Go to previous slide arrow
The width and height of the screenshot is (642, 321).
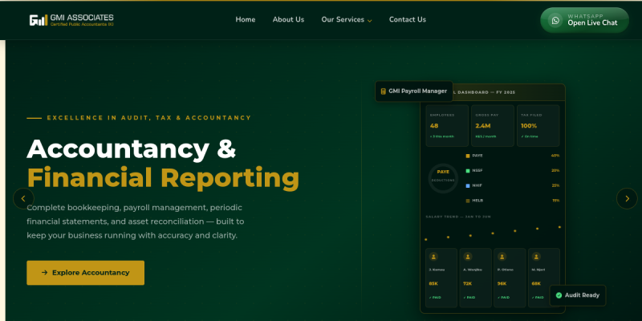[23, 198]
